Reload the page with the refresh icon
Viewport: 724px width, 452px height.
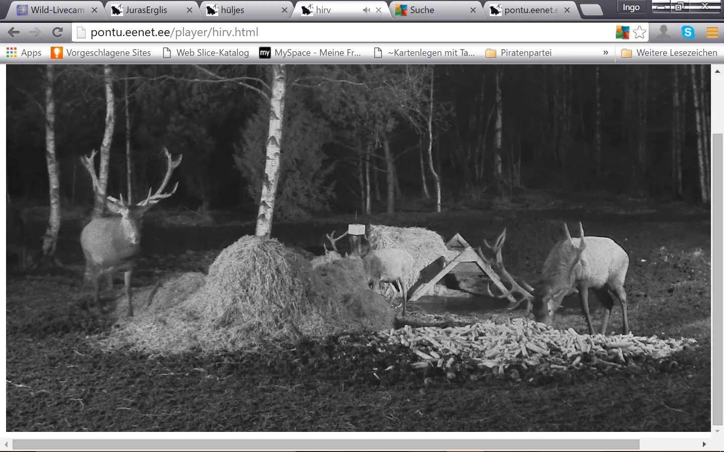[57, 33]
